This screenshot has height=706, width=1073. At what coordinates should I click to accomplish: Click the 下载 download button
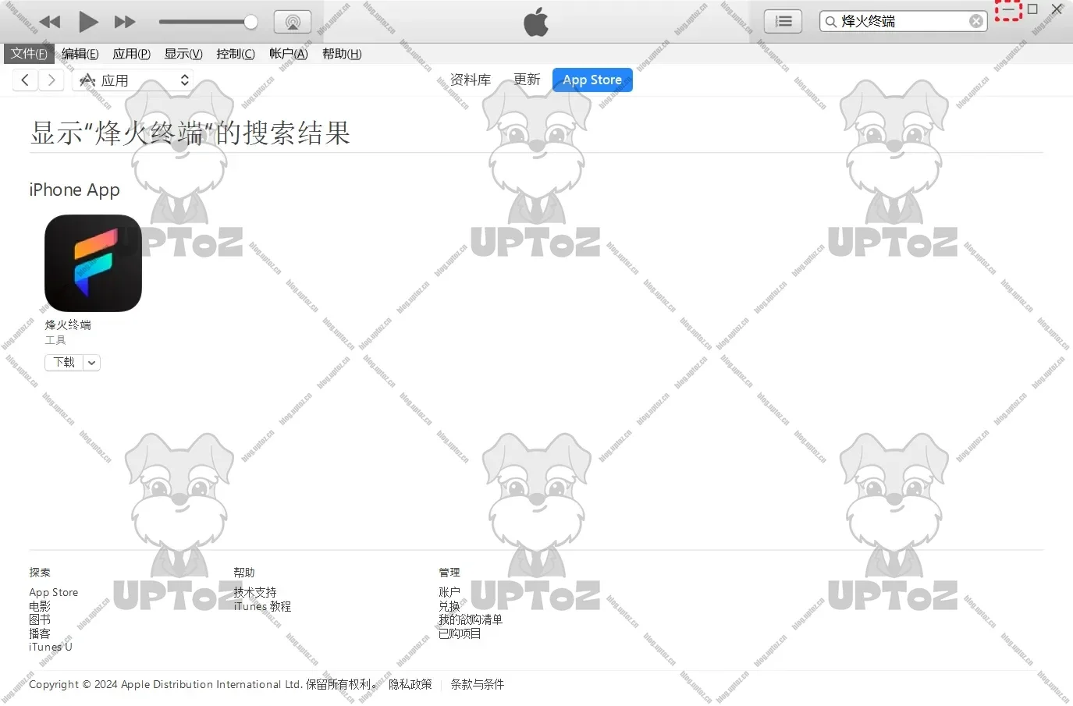pos(64,362)
